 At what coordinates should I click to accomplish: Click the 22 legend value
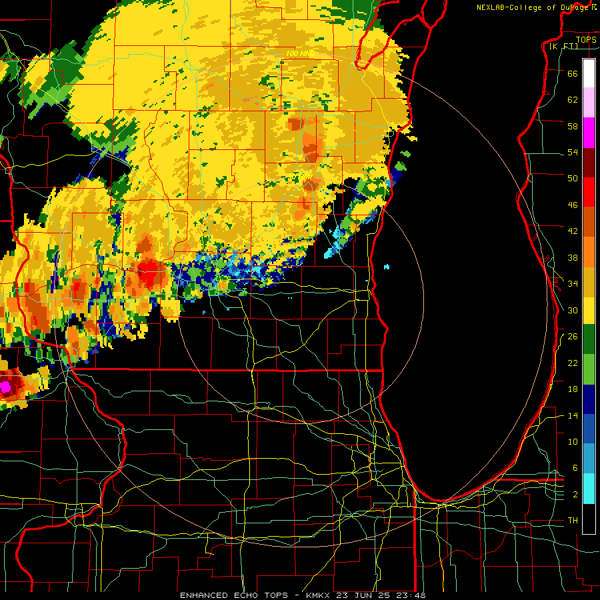point(573,363)
